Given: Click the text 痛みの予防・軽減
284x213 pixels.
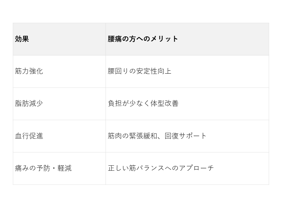Looking at the screenshot, I should 43,168.
